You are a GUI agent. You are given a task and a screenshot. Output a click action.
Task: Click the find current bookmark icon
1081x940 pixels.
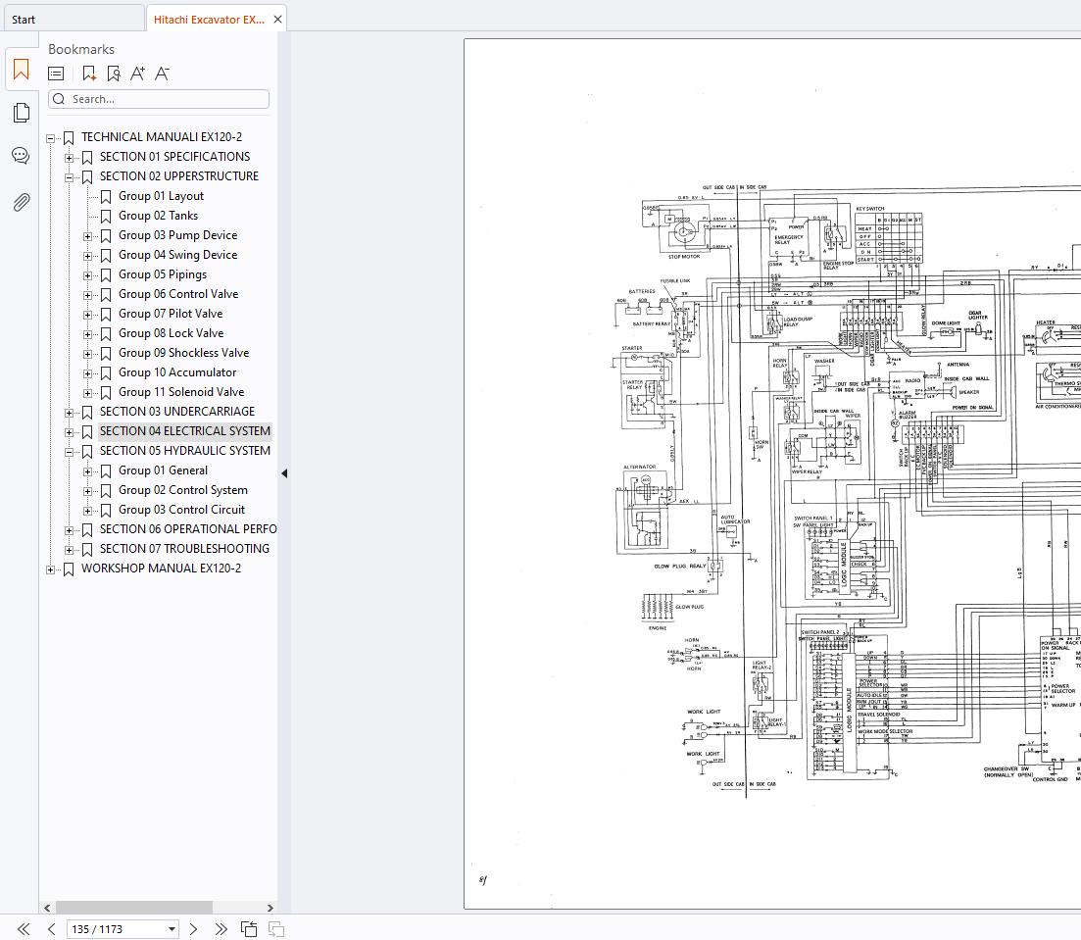[x=113, y=74]
